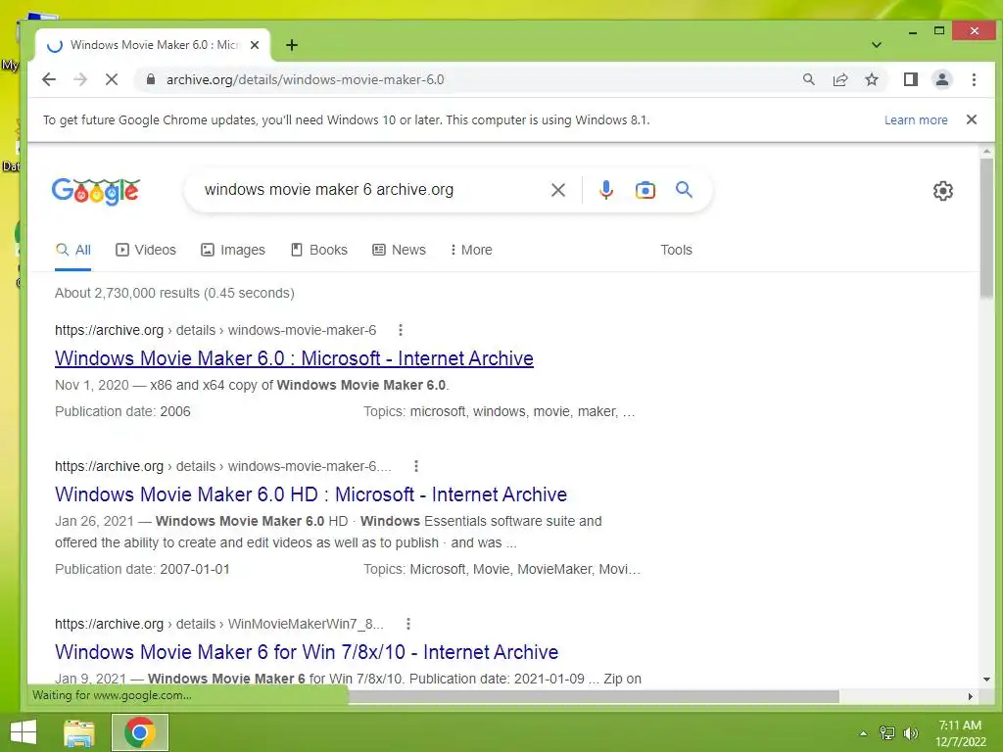Viewport: 1003px width, 752px height.
Task: Click the scrollbar up arrow
Action: click(986, 152)
